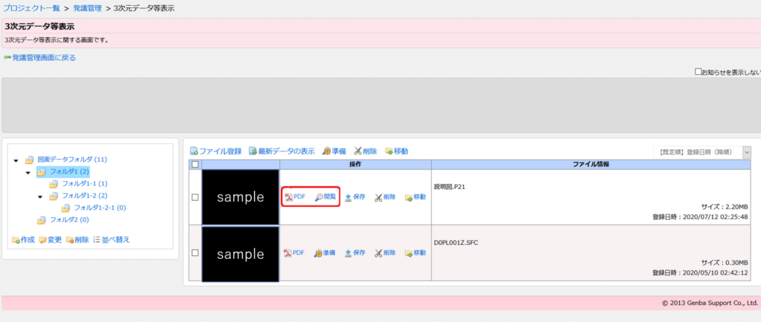Click 最新データの表示 toolbar item
761x322 pixels.
pos(282,151)
